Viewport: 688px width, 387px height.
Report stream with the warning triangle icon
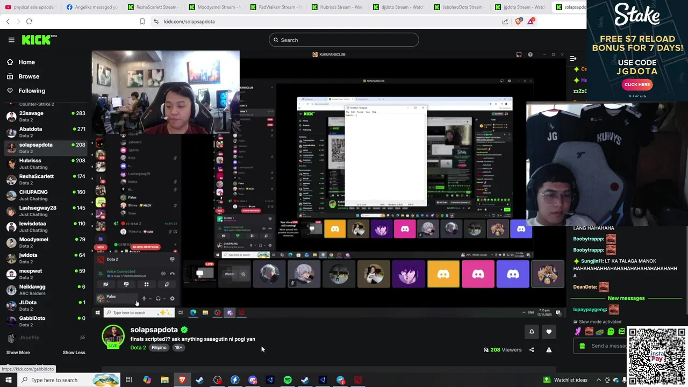[x=549, y=350]
